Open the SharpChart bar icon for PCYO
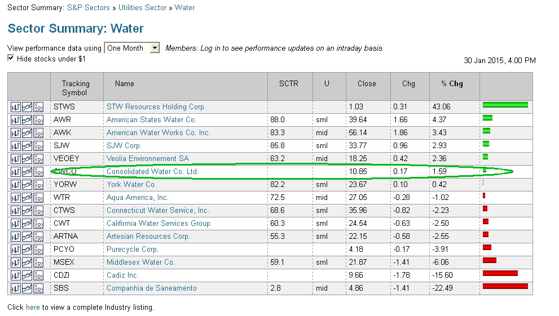The height and width of the screenshot is (316, 559). coord(16,250)
